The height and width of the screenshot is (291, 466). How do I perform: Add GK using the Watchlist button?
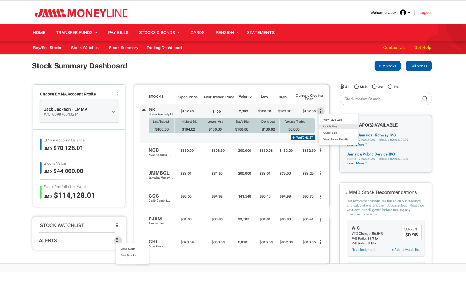pyautogui.click(x=303, y=137)
